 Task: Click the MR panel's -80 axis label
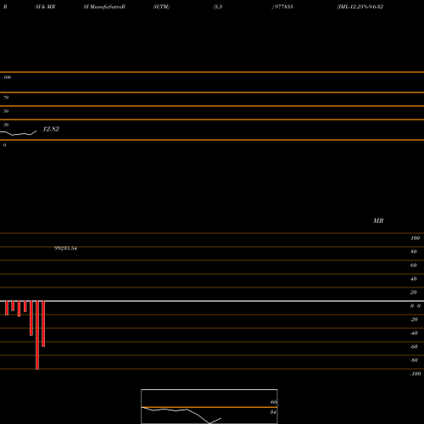point(414,360)
